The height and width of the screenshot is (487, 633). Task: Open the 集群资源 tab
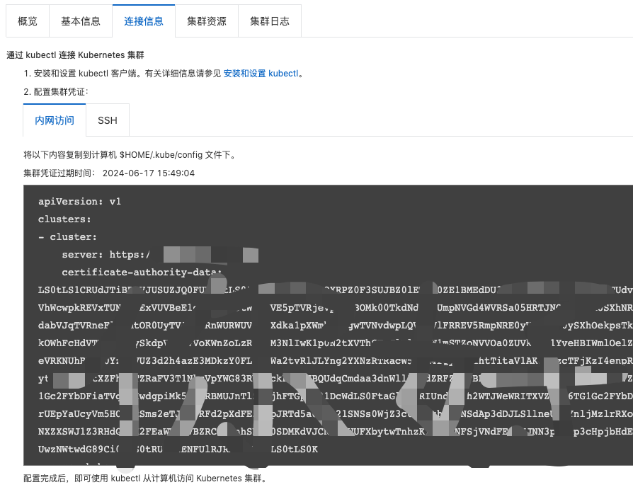coord(207,21)
